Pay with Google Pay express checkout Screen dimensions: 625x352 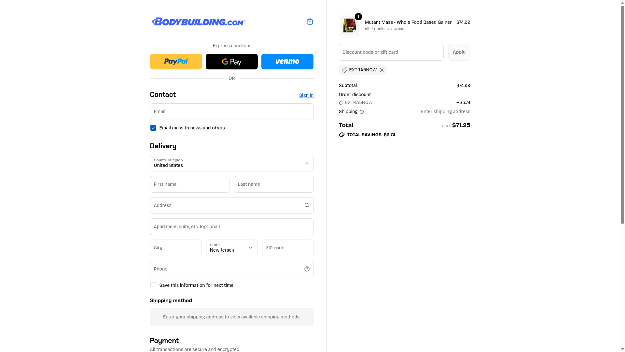(232, 62)
